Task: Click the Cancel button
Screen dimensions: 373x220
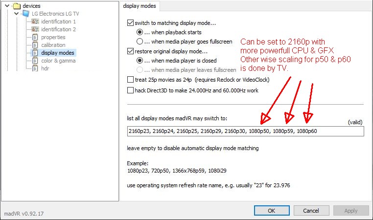Action: pos(311,211)
